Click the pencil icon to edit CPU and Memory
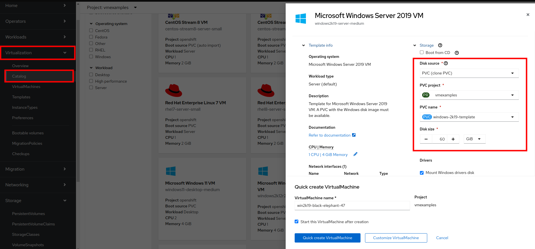535x249 pixels. coord(355,154)
